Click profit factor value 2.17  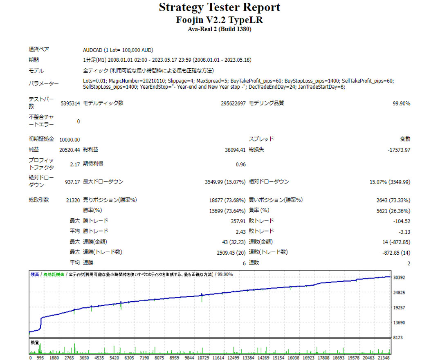click(75, 164)
